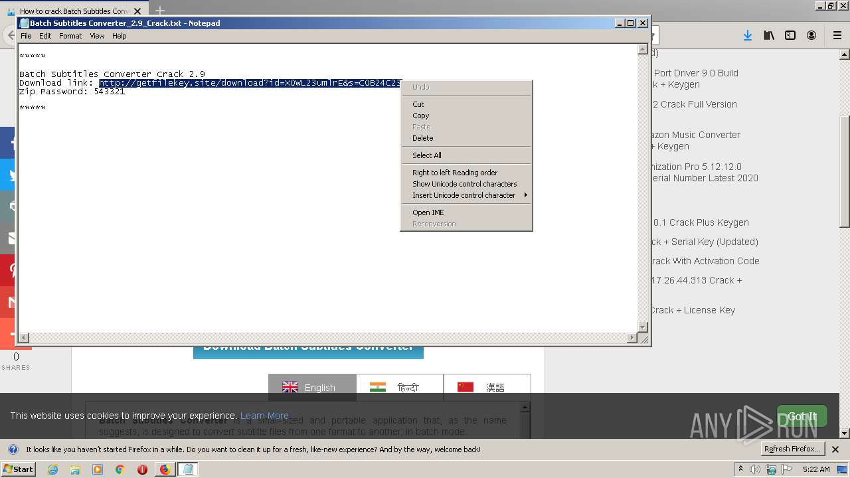The image size is (850, 478).
Task: Launch Chrome from the taskbar
Action: tap(120, 469)
